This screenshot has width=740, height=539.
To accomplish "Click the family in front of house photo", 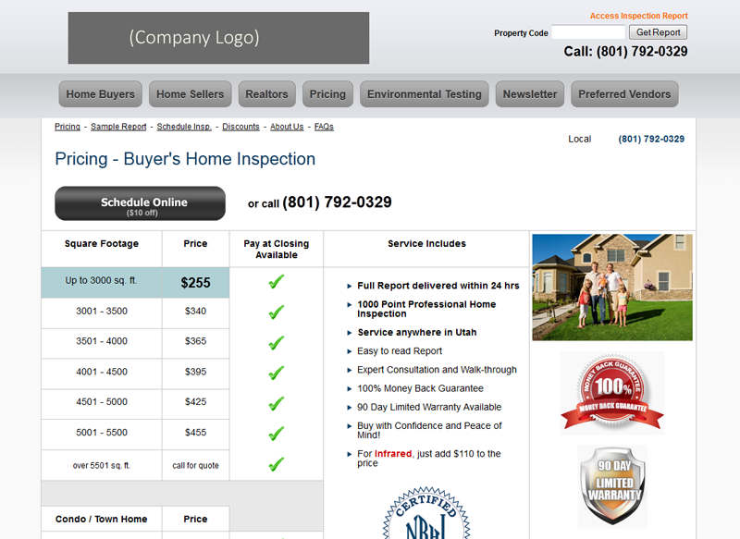I will 612,288.
